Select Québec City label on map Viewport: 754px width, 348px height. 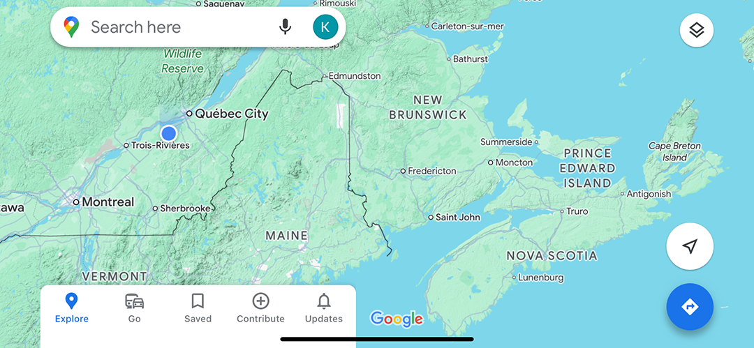(231, 114)
